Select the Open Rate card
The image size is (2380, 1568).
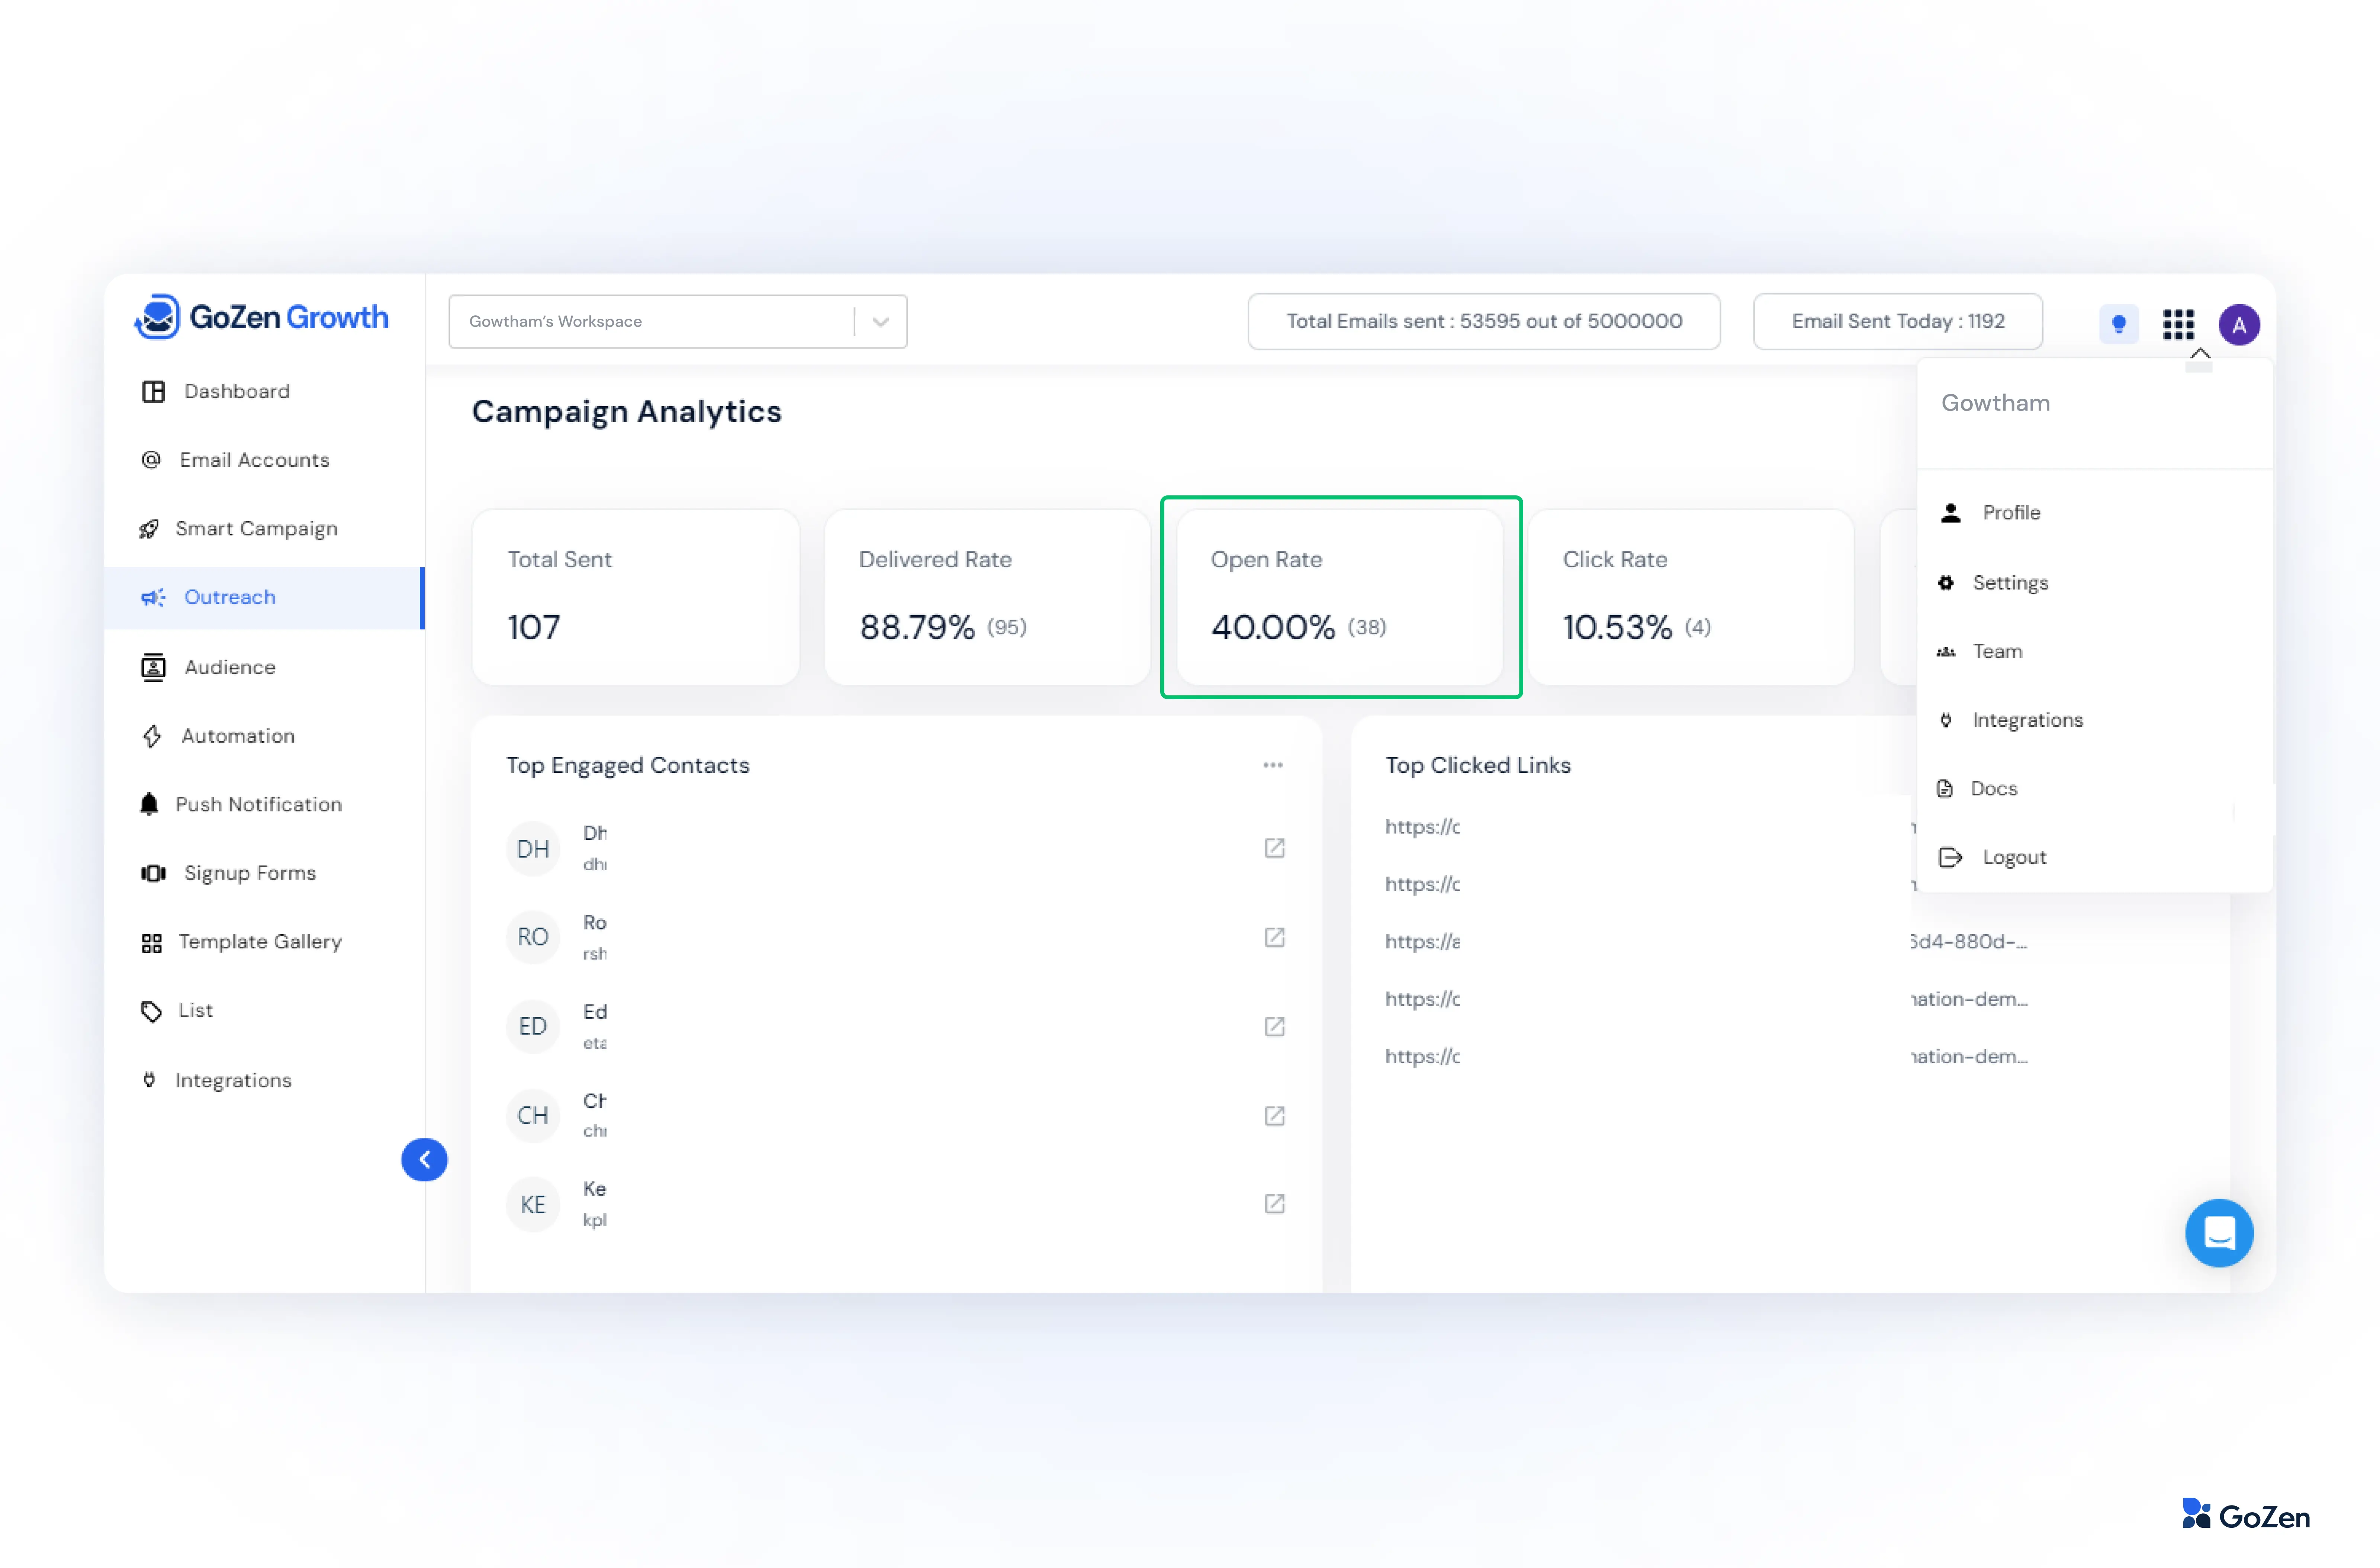[1340, 597]
